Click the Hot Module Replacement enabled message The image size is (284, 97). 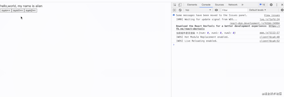[x=202, y=37]
